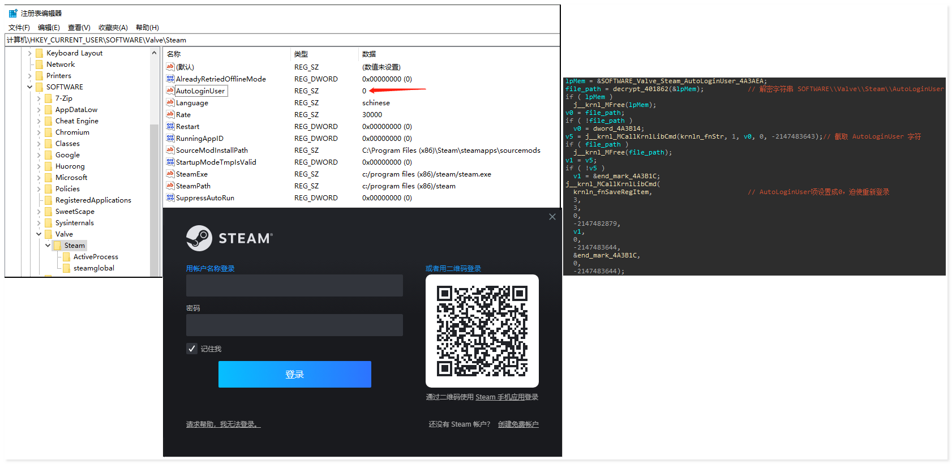Open the 收藏夹(A) favorites menu
This screenshot has height=464, width=952.
pos(113,28)
